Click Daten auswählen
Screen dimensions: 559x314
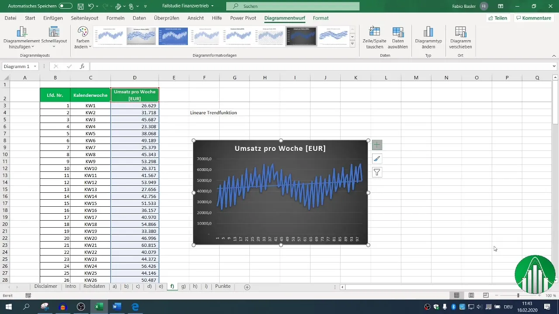(x=397, y=38)
